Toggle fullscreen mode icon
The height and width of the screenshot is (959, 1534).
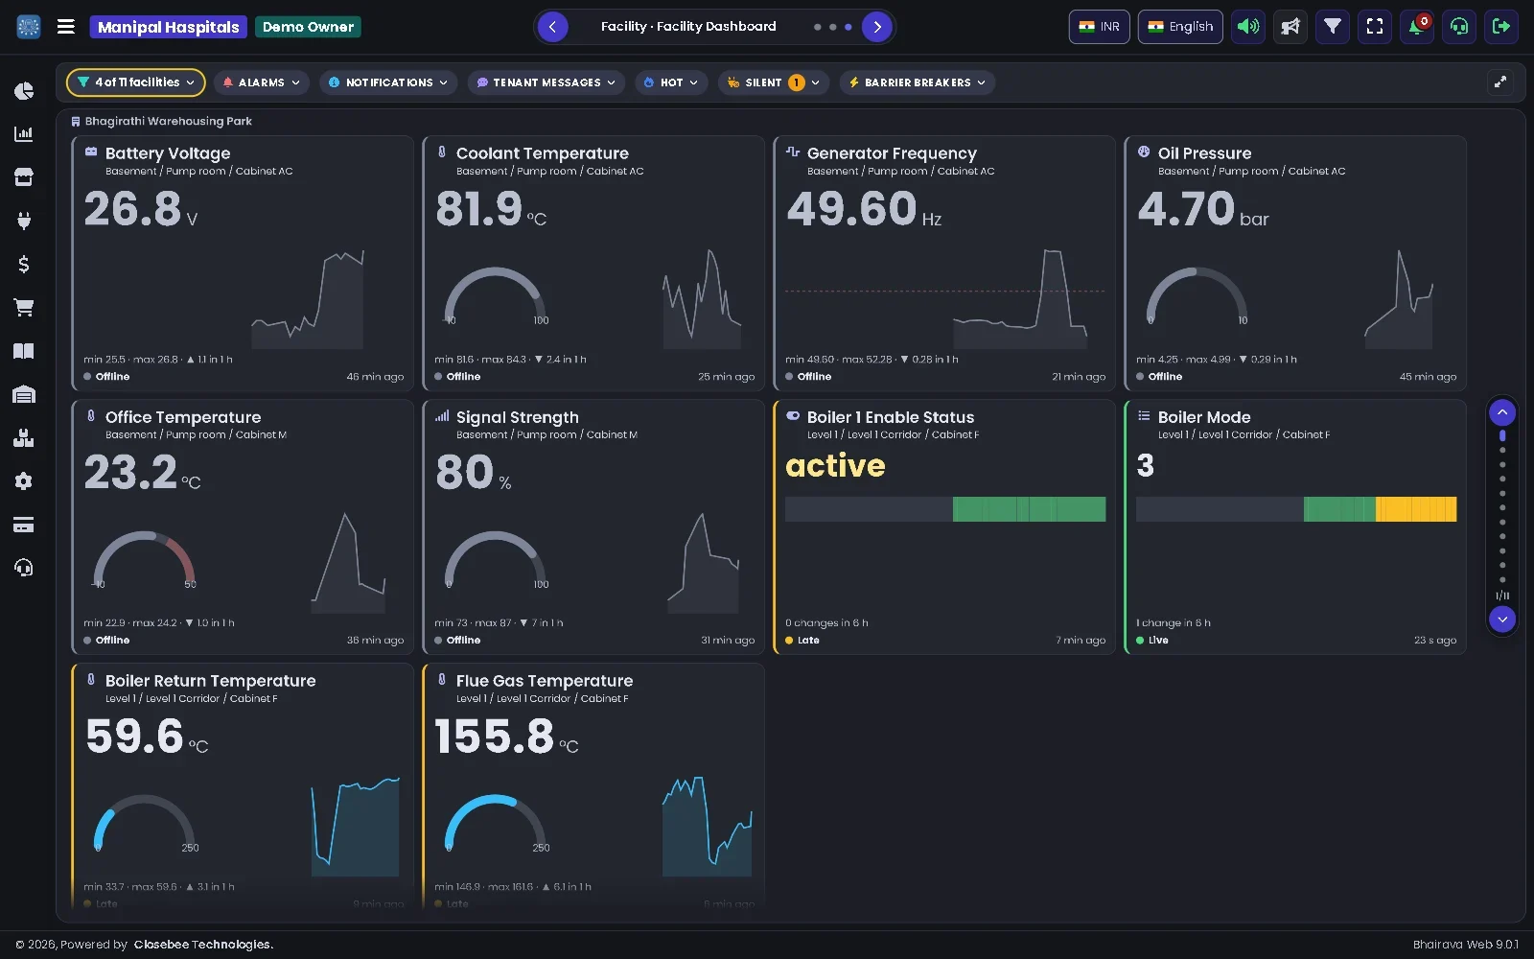point(1375,27)
